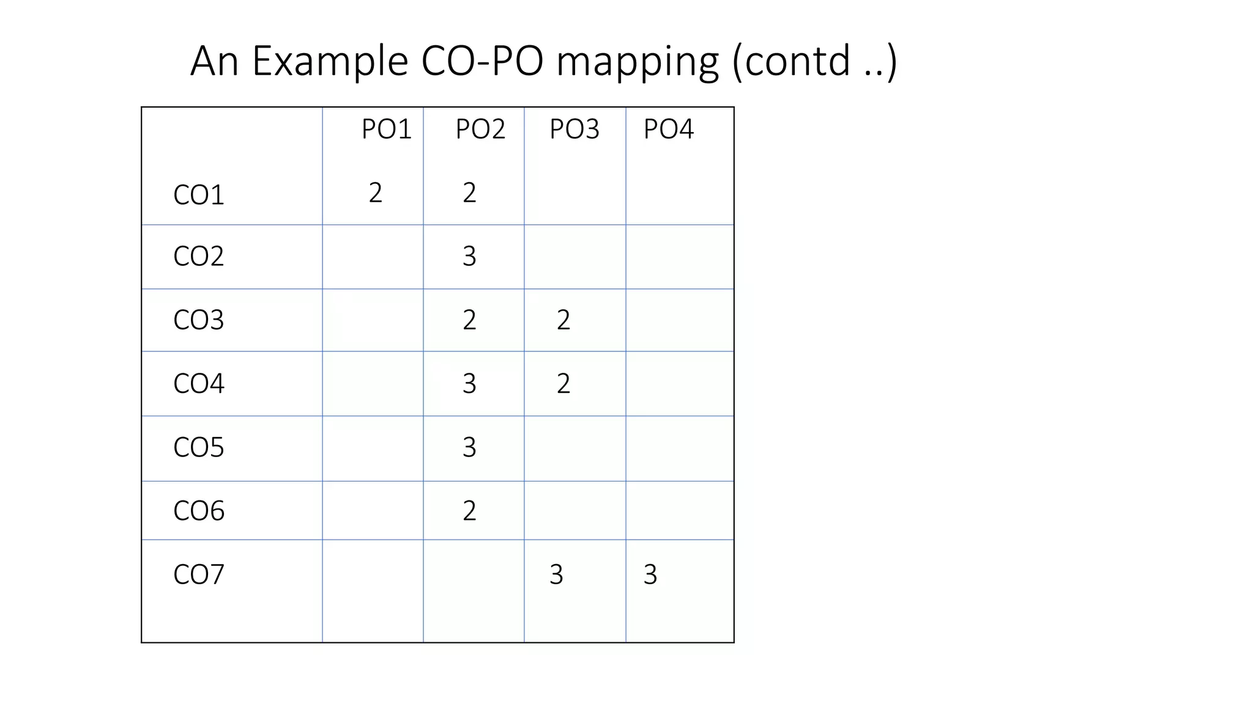Select the PO2 column header

[x=480, y=129]
